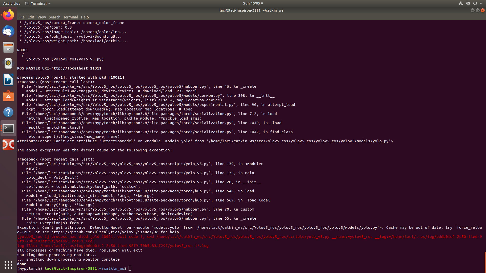Image resolution: width=486 pixels, height=273 pixels.
Task: Open the Ubuntu Software store
Action: point(8,96)
